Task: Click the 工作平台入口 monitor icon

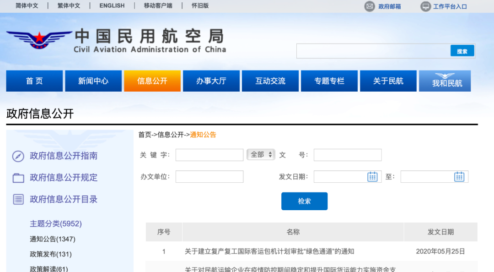Action: coord(425,6)
